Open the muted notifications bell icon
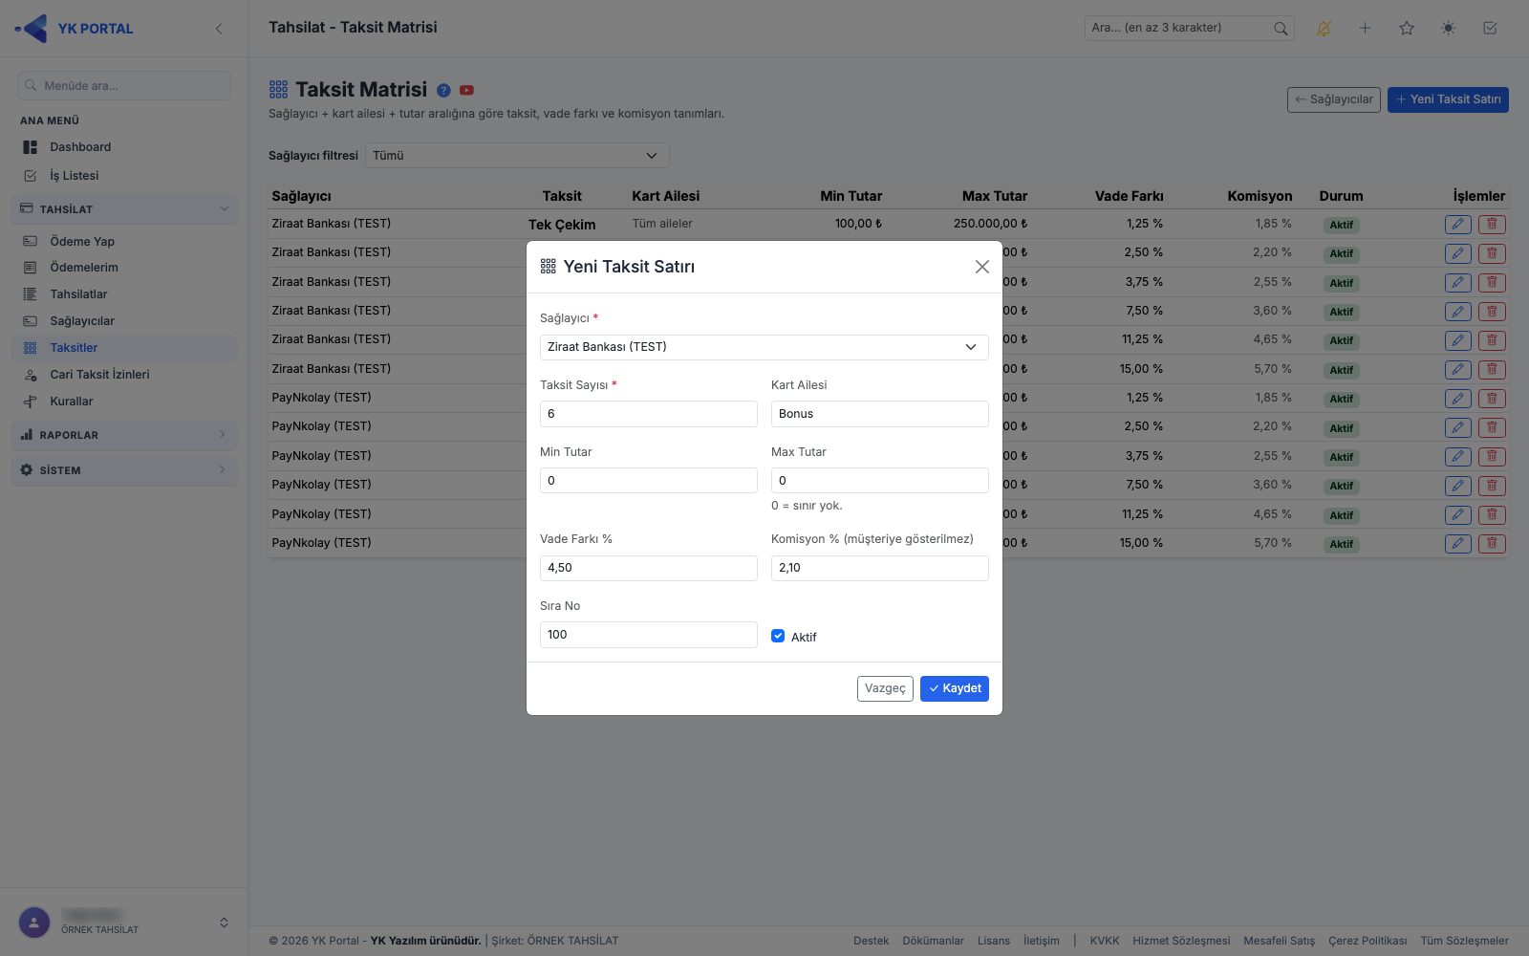The image size is (1529, 956). point(1324,29)
